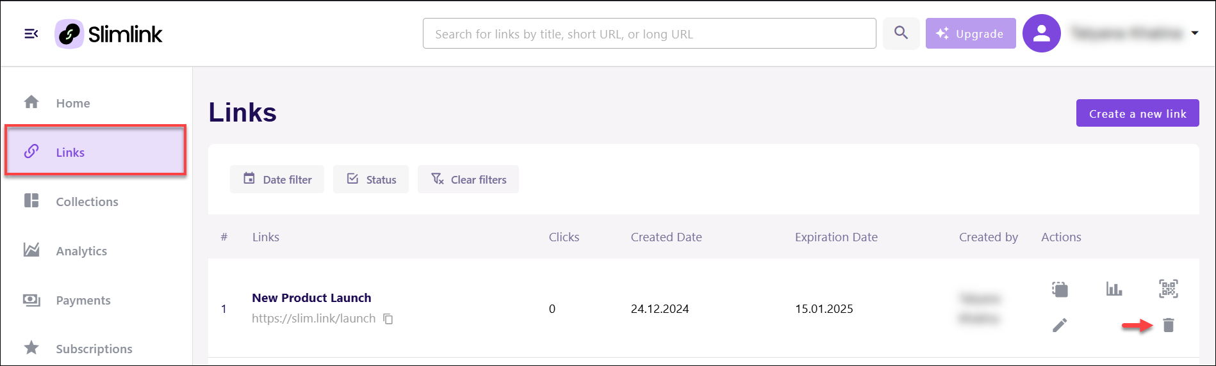Image resolution: width=1216 pixels, height=366 pixels.
Task: Click Create a new link button
Action: [x=1137, y=113]
